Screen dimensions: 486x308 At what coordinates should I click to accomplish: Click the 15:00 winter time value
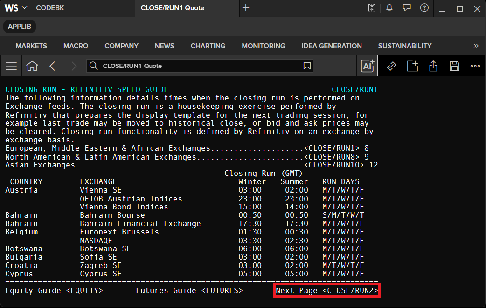pyautogui.click(x=250, y=207)
